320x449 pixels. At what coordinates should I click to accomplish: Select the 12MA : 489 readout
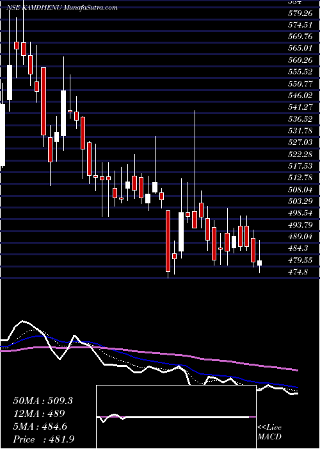click(39, 414)
